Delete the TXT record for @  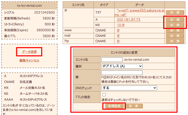pos(175,13)
